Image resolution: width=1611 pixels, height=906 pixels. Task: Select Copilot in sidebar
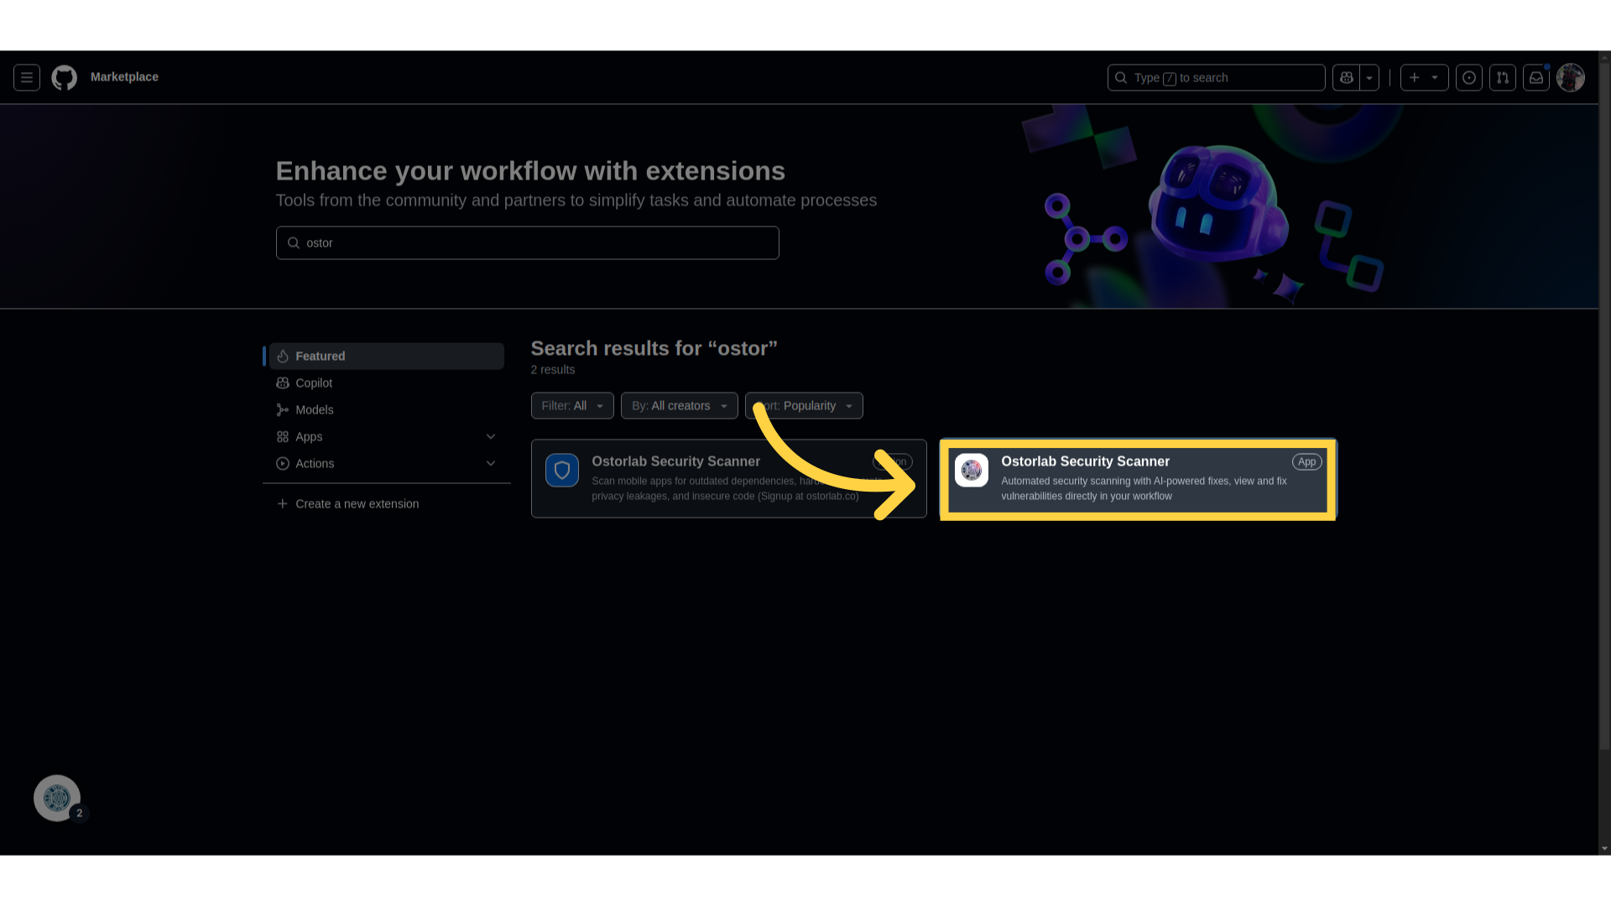(x=386, y=383)
